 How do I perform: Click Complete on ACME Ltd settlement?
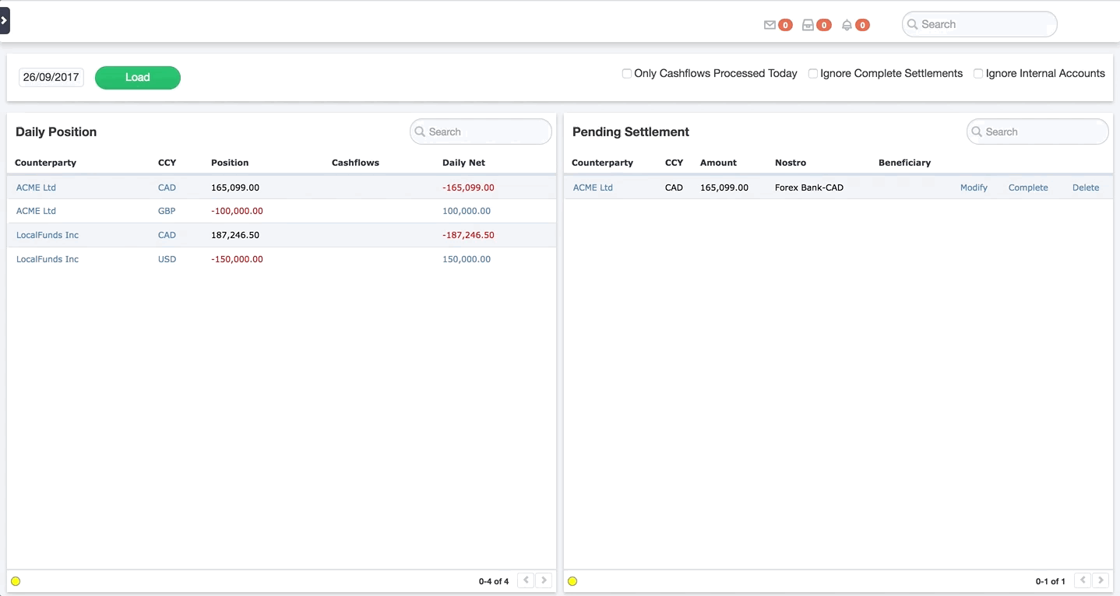(x=1028, y=188)
